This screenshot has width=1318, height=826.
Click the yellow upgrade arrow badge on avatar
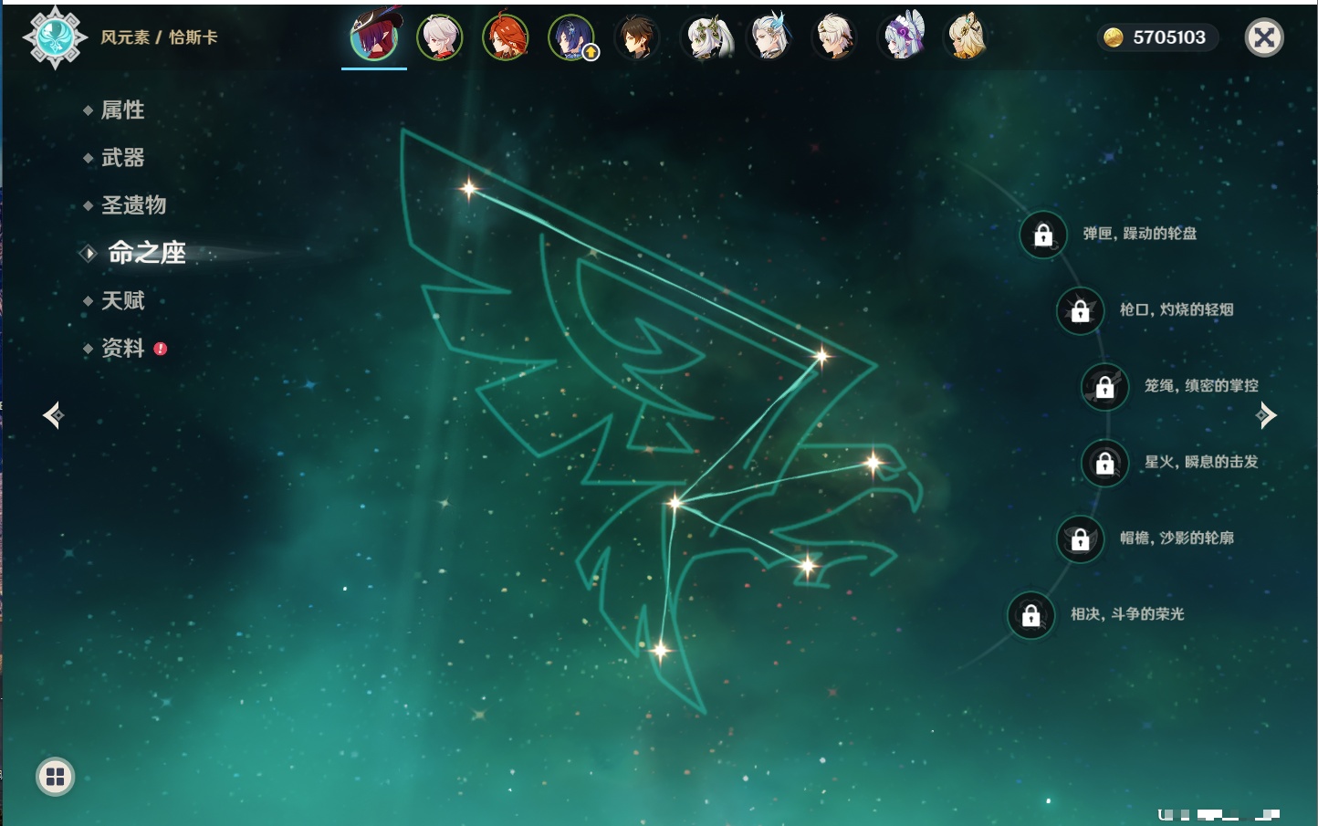(591, 53)
